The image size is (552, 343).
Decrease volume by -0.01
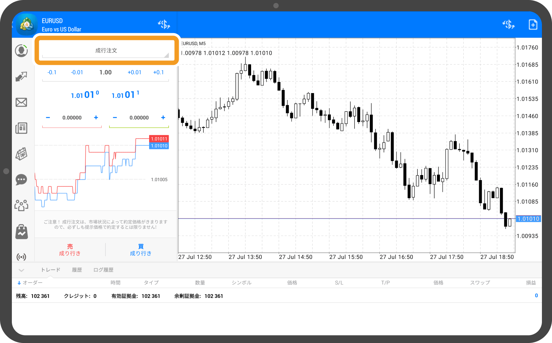click(x=77, y=72)
